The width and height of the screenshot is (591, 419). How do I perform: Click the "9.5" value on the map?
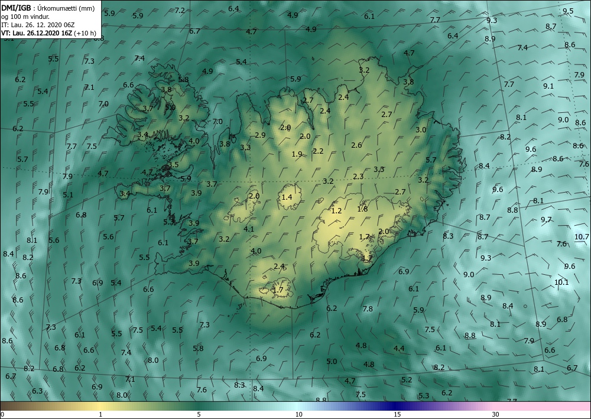568,11
